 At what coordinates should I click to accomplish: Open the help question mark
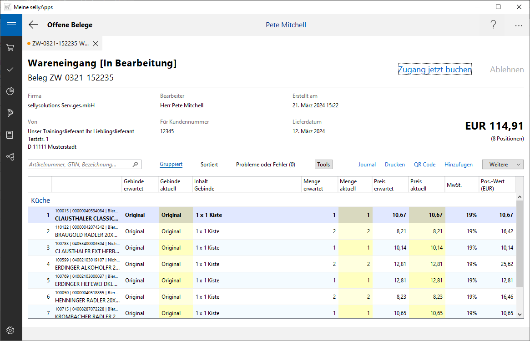click(x=493, y=25)
